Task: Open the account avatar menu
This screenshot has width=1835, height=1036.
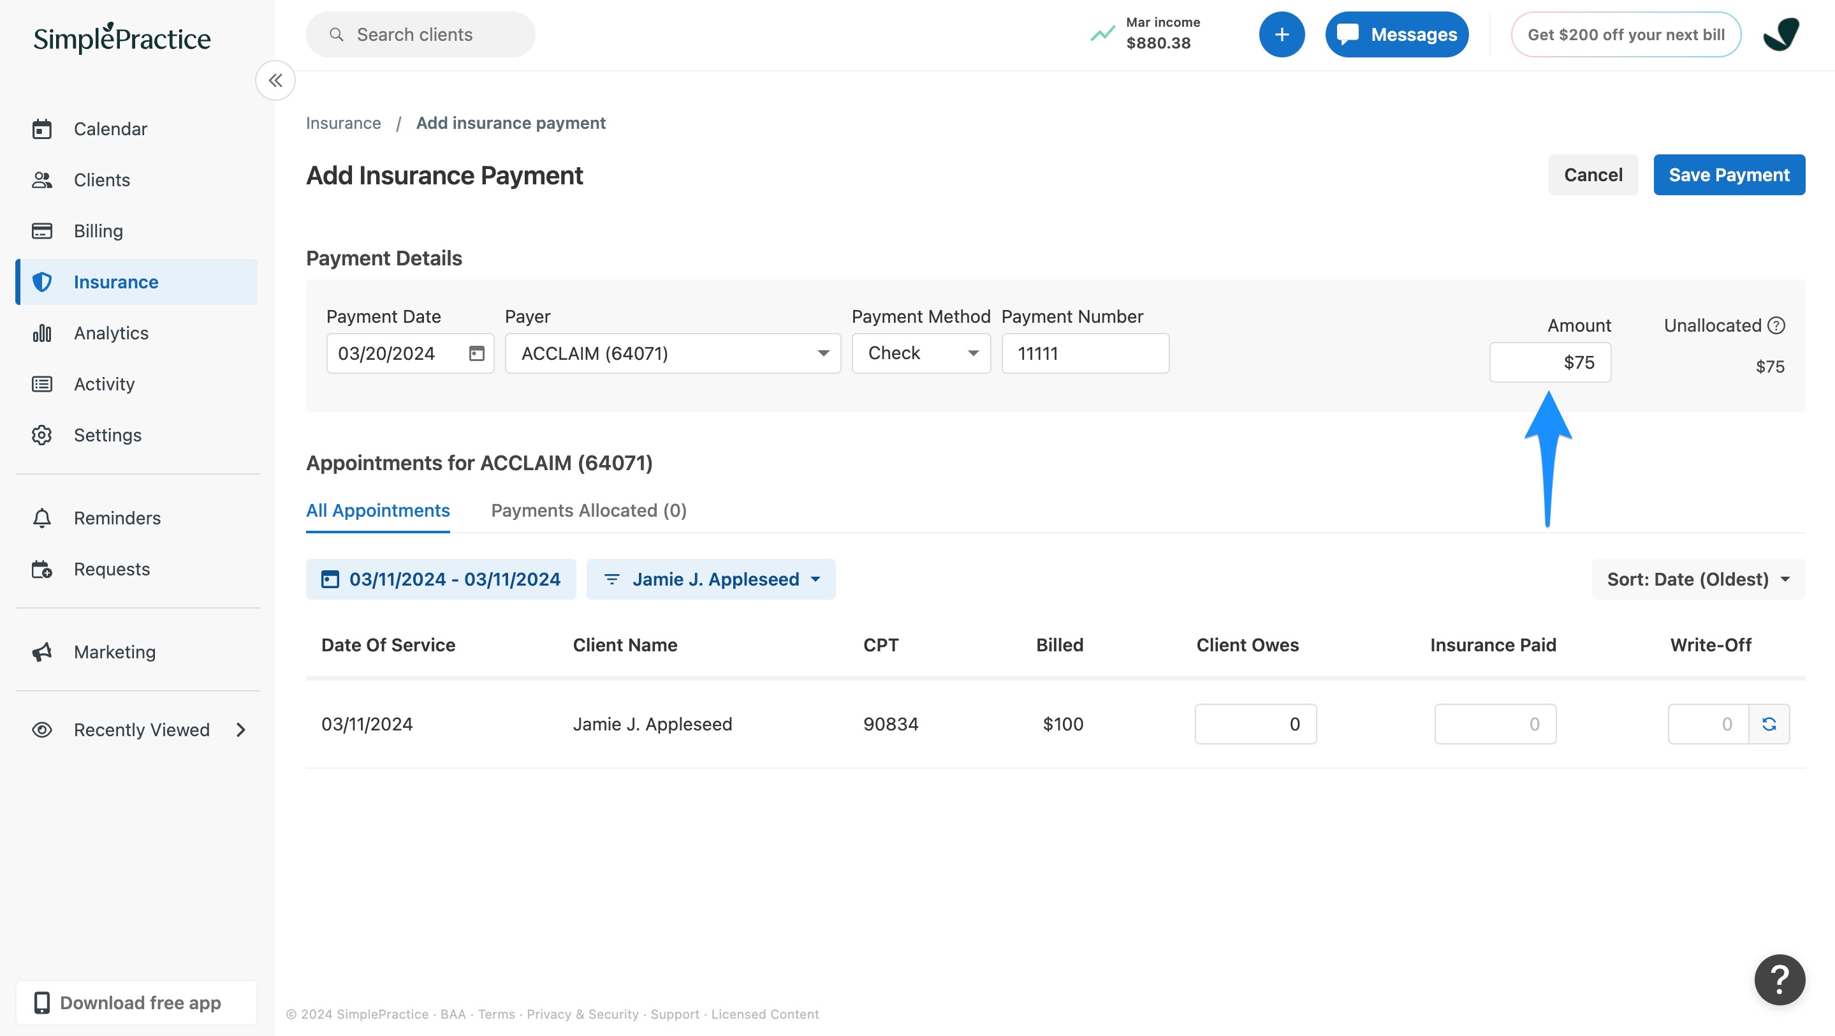Action: pyautogui.click(x=1781, y=34)
